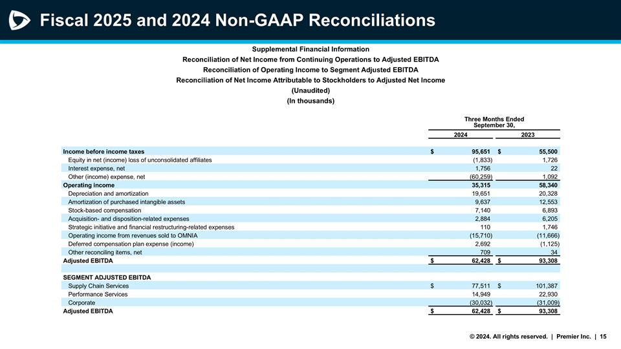Select the Corporate row label
Viewport: 621px width, 349px height.
82,302
